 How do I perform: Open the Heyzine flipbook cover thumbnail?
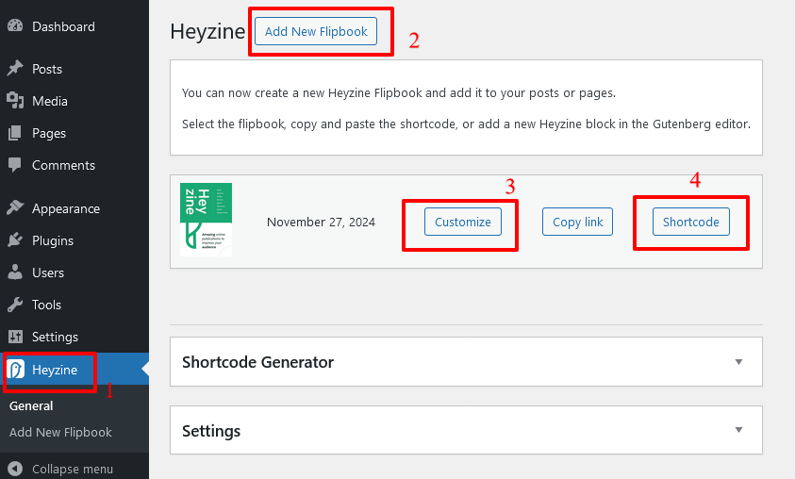click(206, 220)
